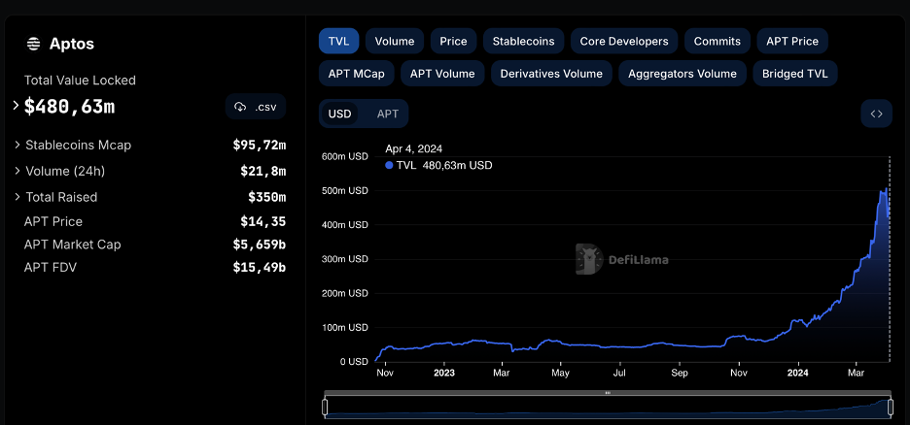Expand the Stablecoins Mcap row
The image size is (910, 425).
(x=17, y=145)
